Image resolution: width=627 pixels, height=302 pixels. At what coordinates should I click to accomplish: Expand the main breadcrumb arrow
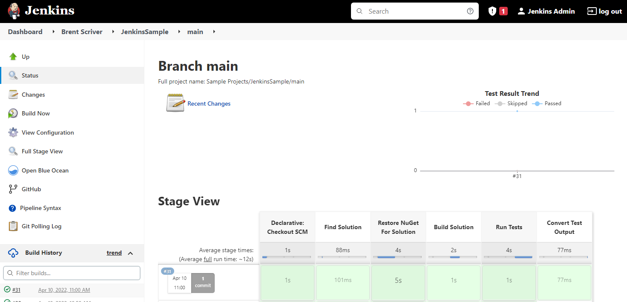(x=214, y=32)
